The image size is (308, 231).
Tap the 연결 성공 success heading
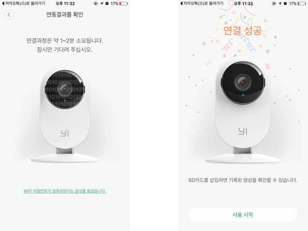coord(242,30)
